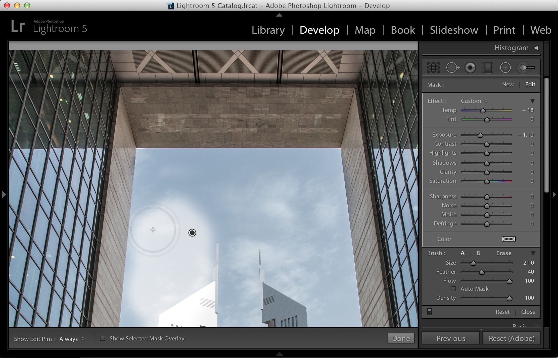The width and height of the screenshot is (558, 358).
Task: Click the Reset (Adobe) button
Action: click(x=511, y=338)
